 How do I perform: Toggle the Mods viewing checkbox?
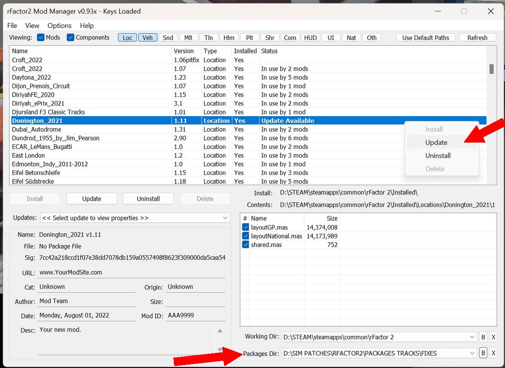click(x=41, y=37)
